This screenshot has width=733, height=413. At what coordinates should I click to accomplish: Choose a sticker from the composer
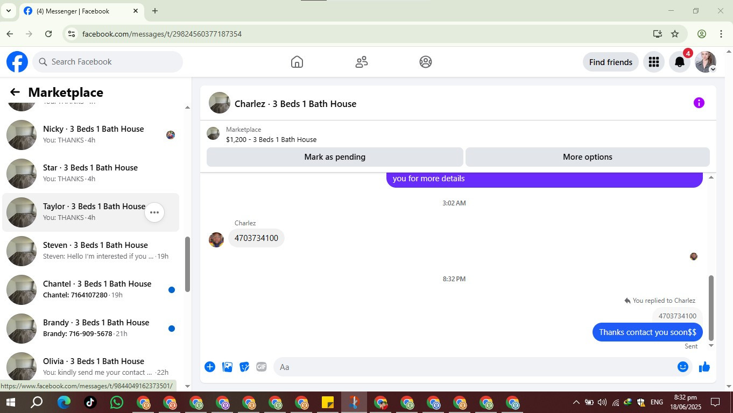244,367
